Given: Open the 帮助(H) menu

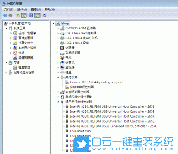Looking at the screenshot, I should coord(50,10).
